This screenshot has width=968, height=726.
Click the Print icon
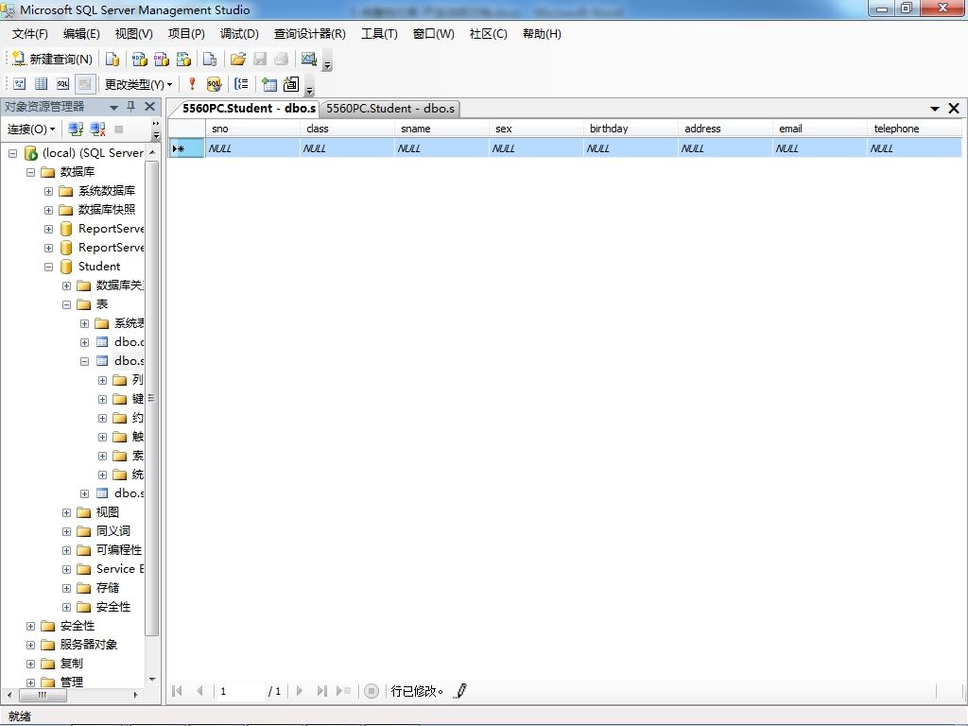[282, 59]
